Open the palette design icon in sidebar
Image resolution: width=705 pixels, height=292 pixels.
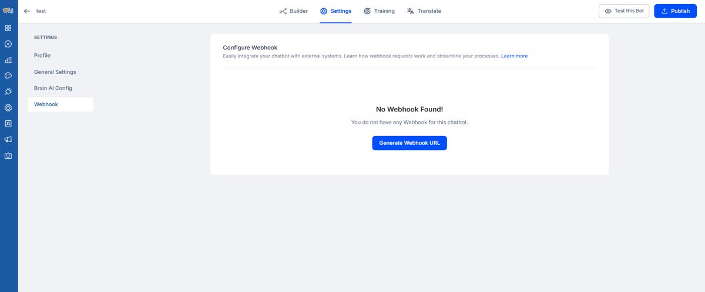8,76
